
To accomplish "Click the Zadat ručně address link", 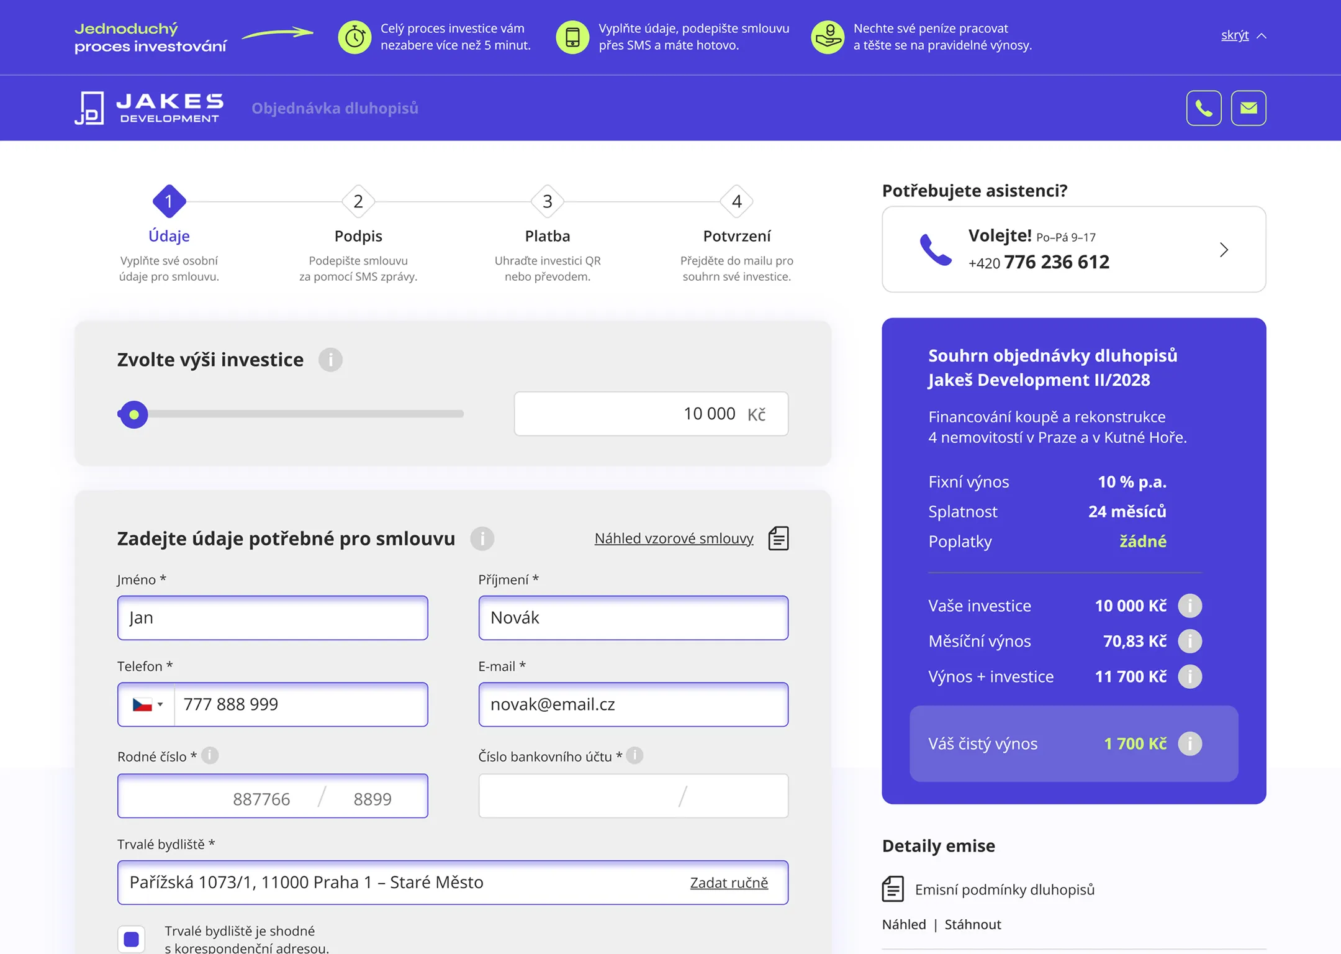I will tap(729, 883).
